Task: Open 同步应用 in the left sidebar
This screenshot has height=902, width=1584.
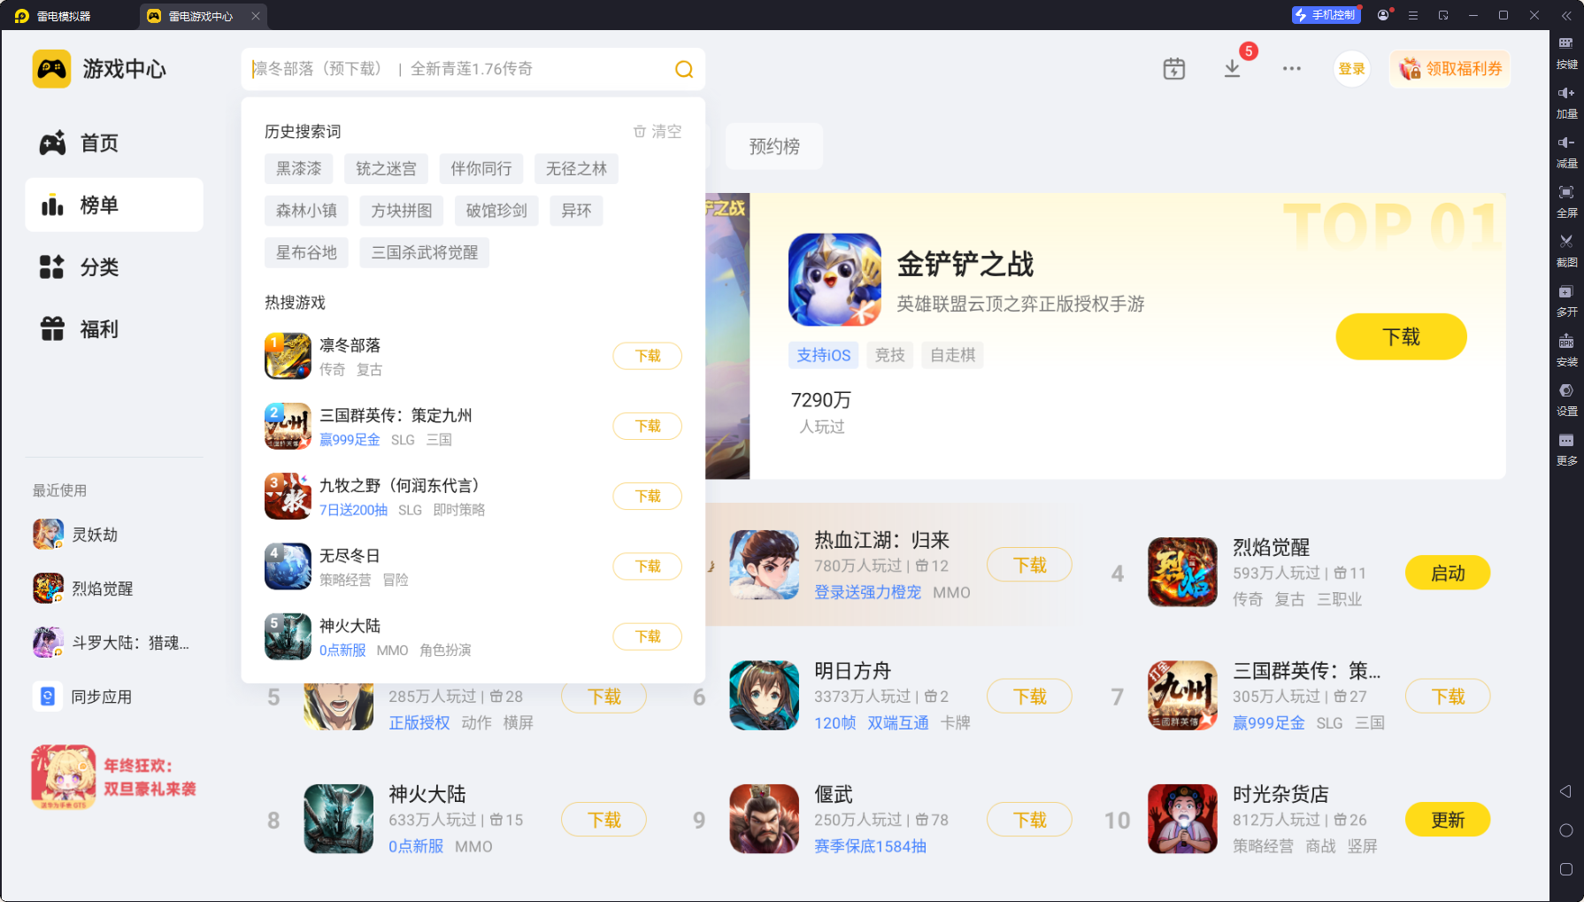Action: tap(82, 697)
